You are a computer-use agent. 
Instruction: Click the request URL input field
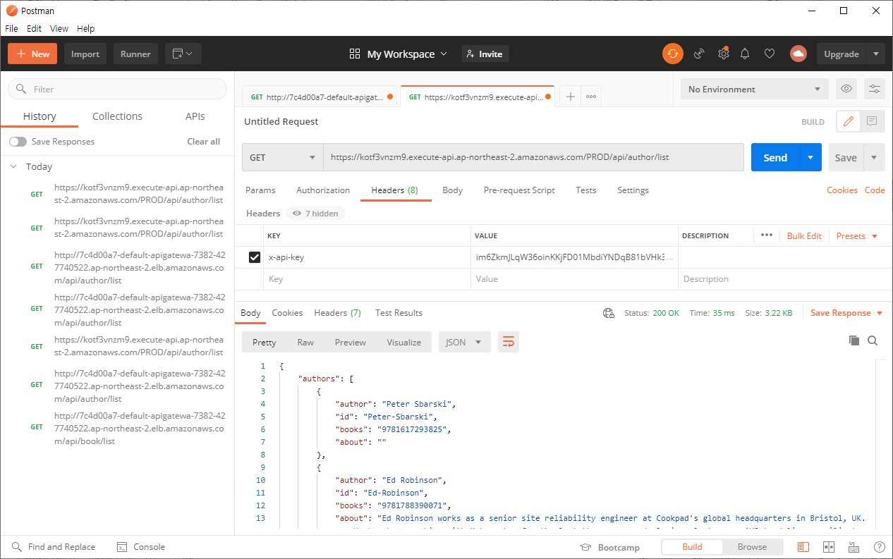(534, 157)
